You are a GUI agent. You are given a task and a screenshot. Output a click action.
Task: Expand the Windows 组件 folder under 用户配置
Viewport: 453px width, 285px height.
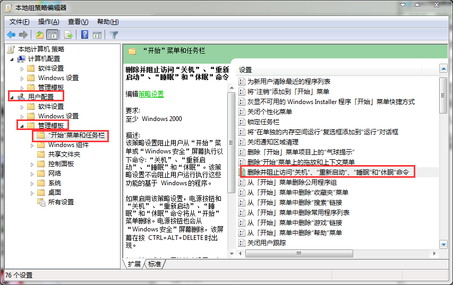31,145
